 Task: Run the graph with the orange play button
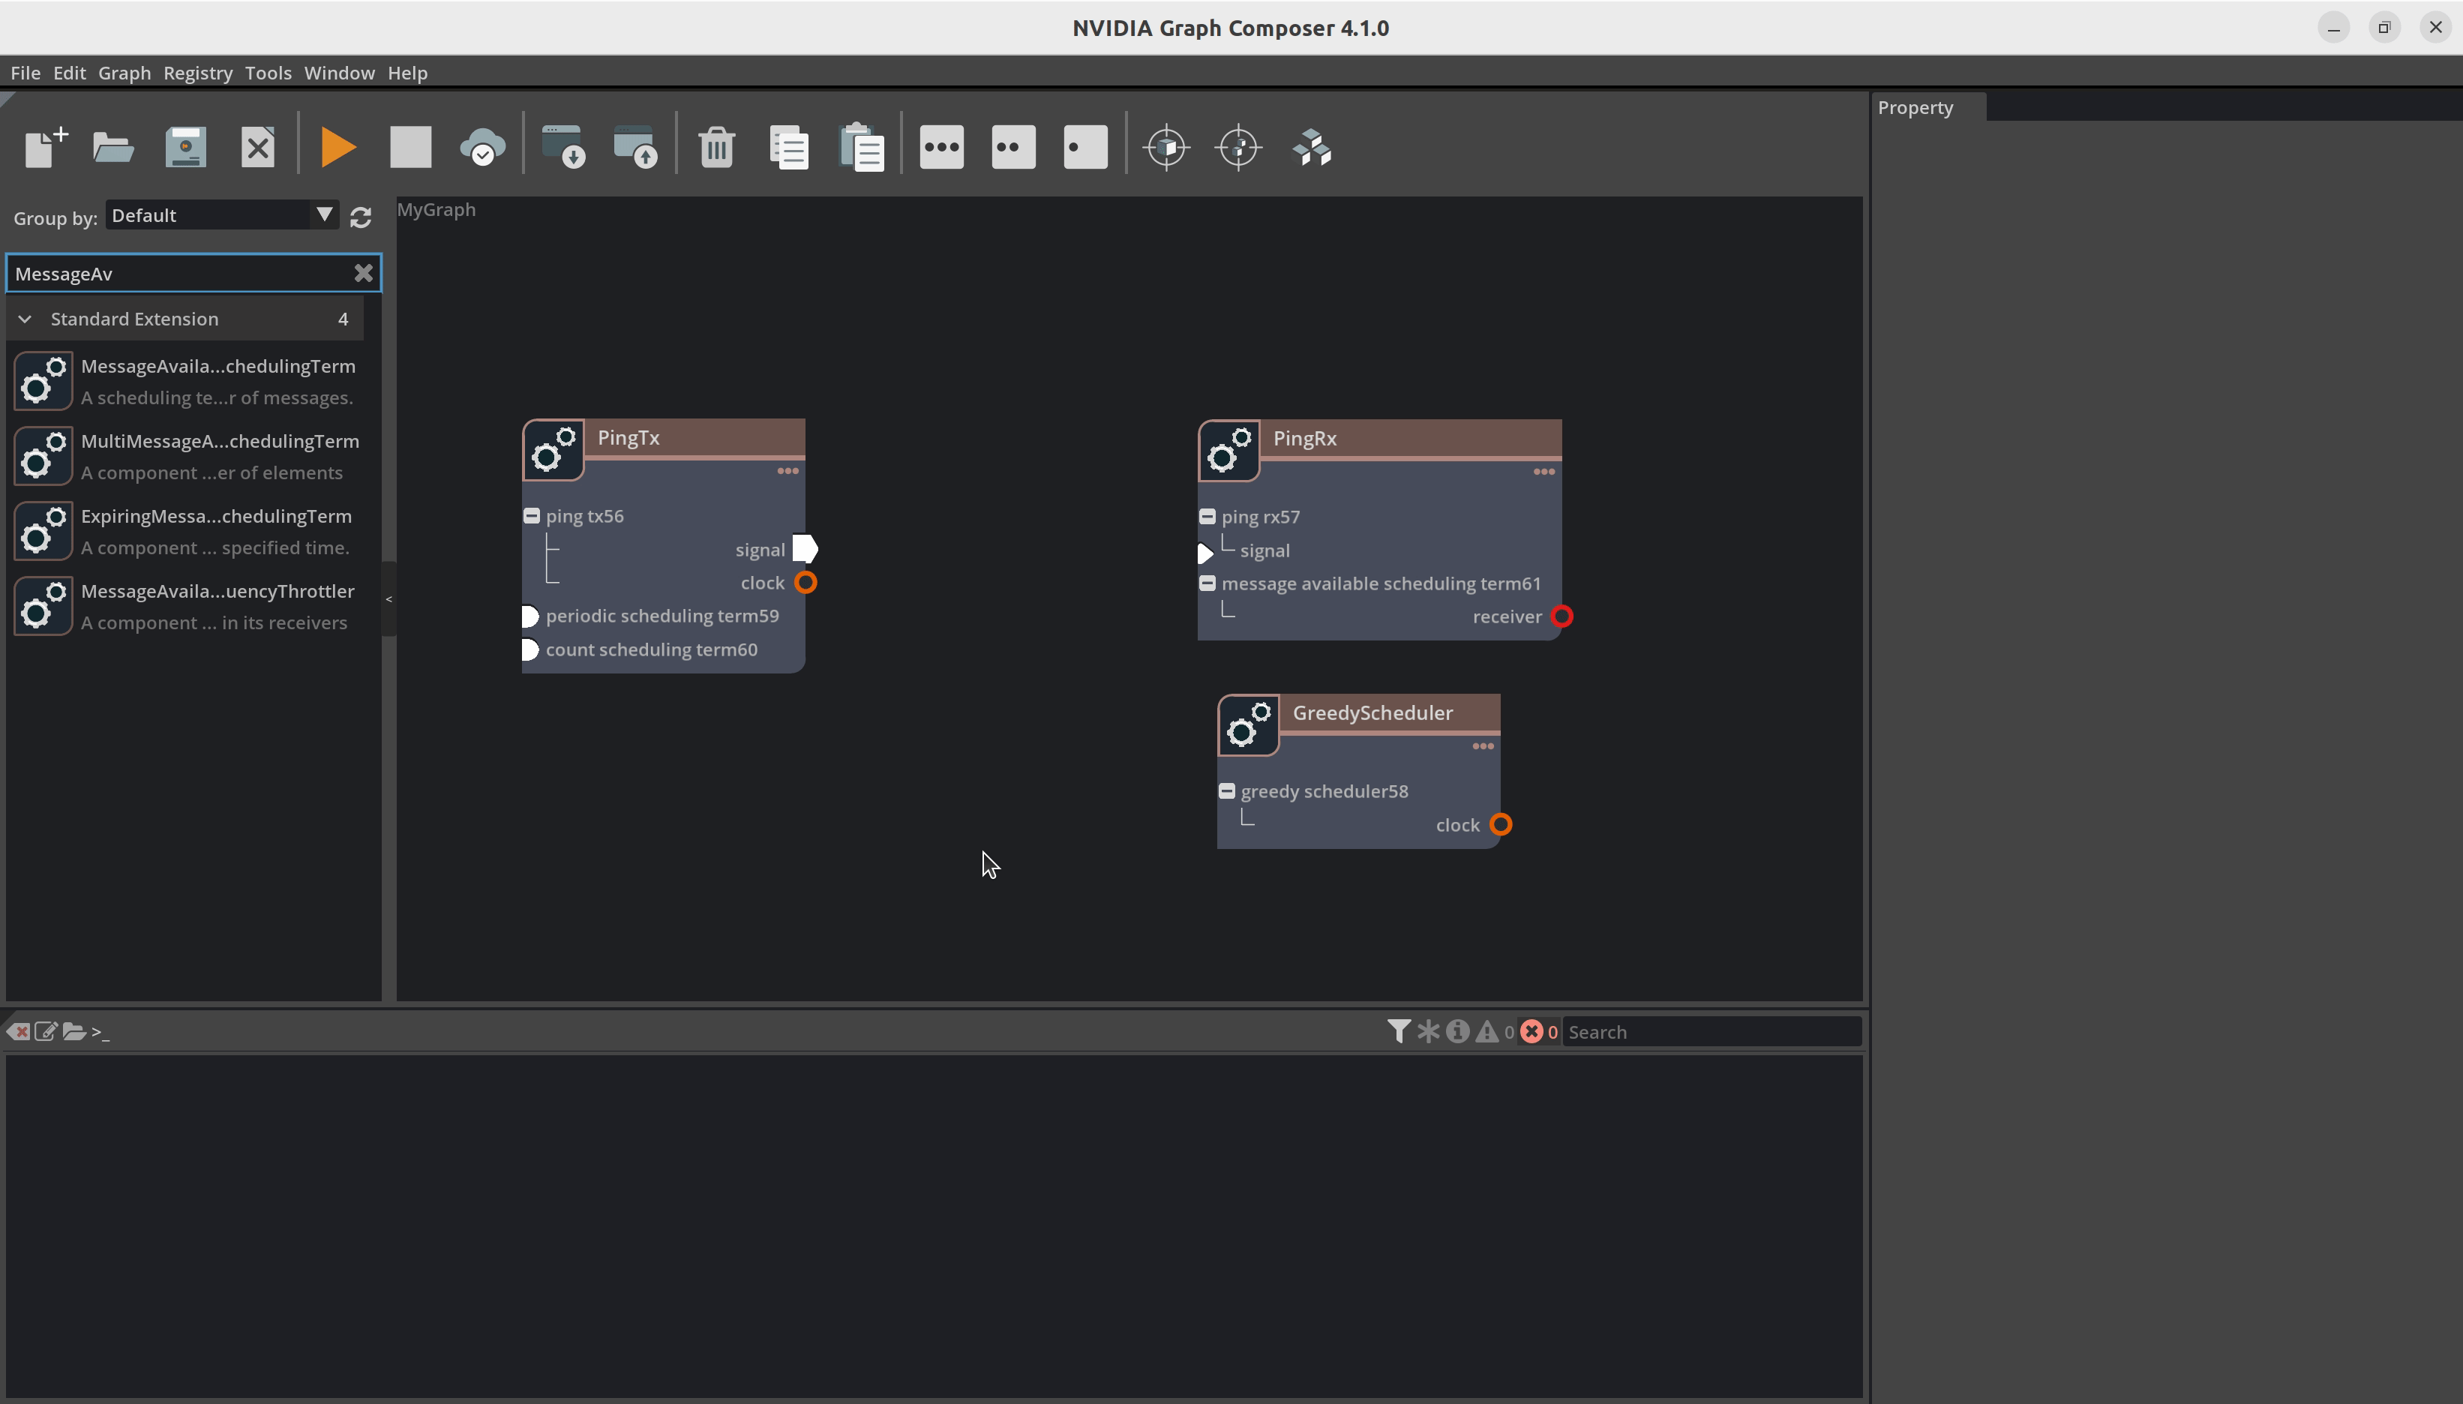pyautogui.click(x=338, y=148)
